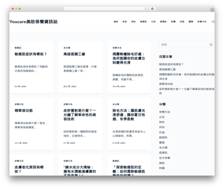224x189 pixels.
Task: Click the header search magnifier icon
Action: point(213,22)
